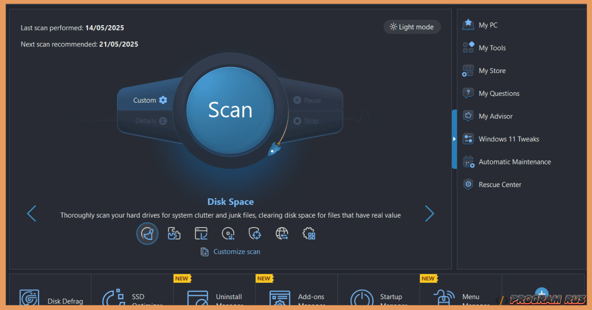This screenshot has height=310, width=592.
Task: Select the shield with crosshair scan icon
Action: click(x=255, y=233)
